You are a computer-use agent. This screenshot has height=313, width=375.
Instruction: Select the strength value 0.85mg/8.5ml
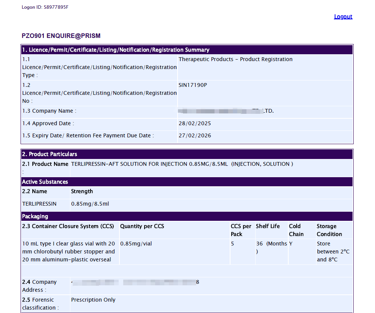[x=90, y=204]
